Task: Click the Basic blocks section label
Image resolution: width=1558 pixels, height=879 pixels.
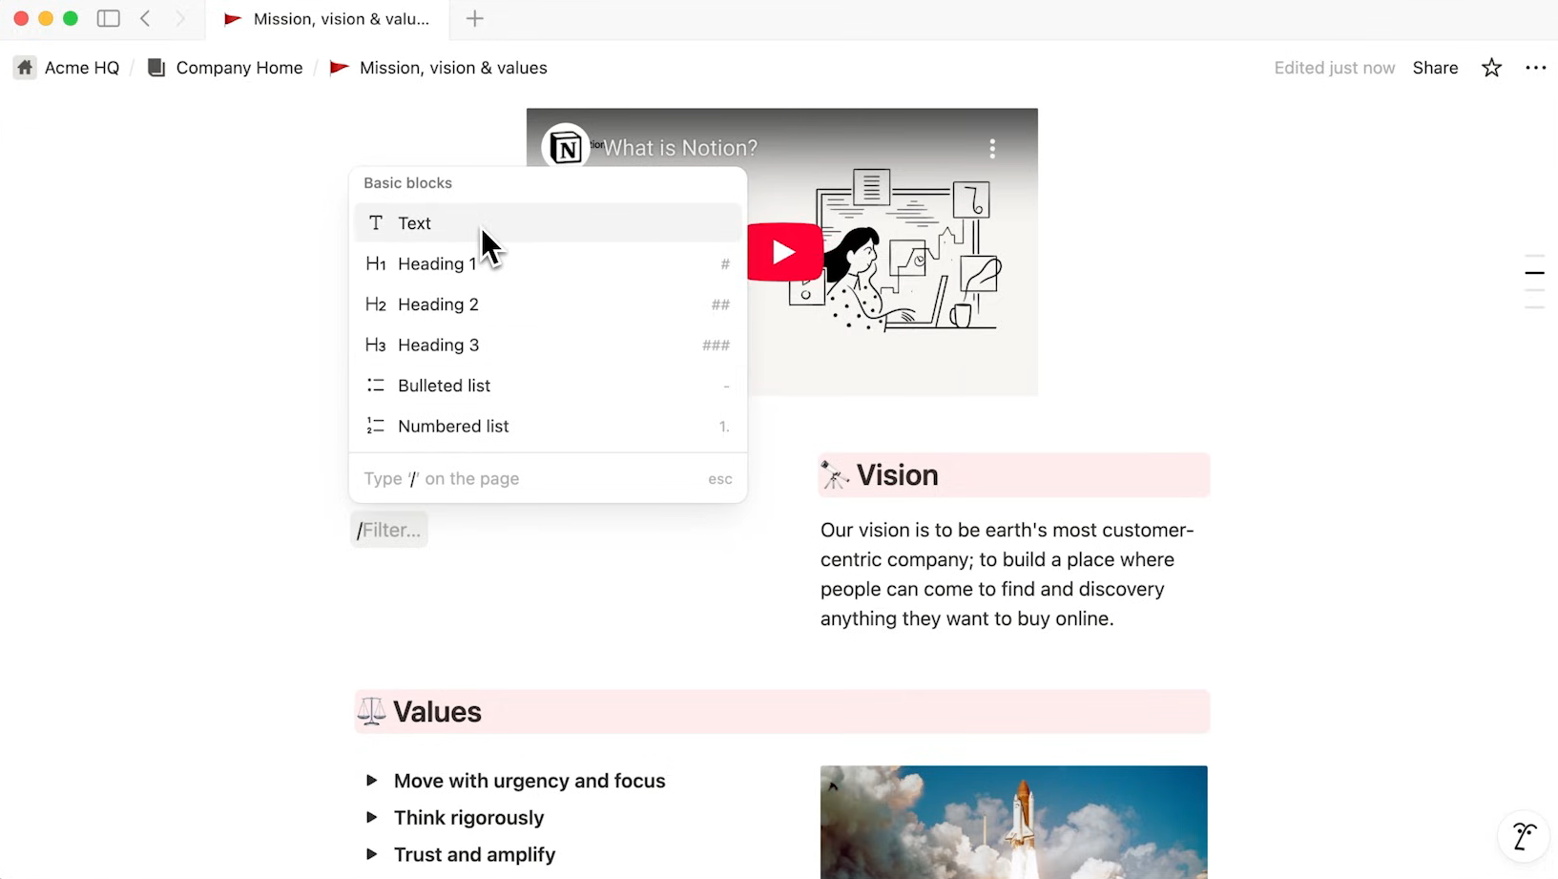Action: (407, 183)
